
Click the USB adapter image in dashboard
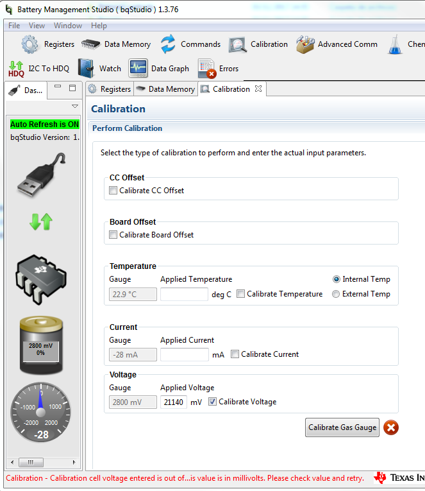click(41, 175)
